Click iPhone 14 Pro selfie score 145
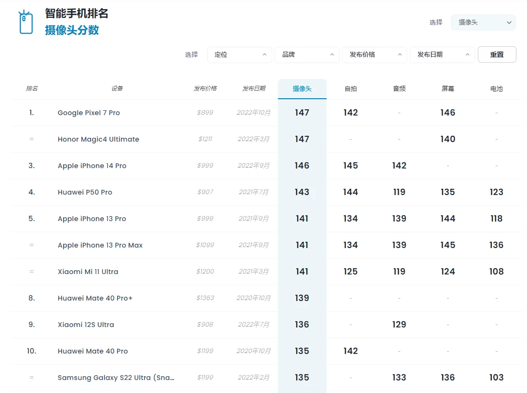Image resolution: width=527 pixels, height=393 pixels. (x=351, y=166)
